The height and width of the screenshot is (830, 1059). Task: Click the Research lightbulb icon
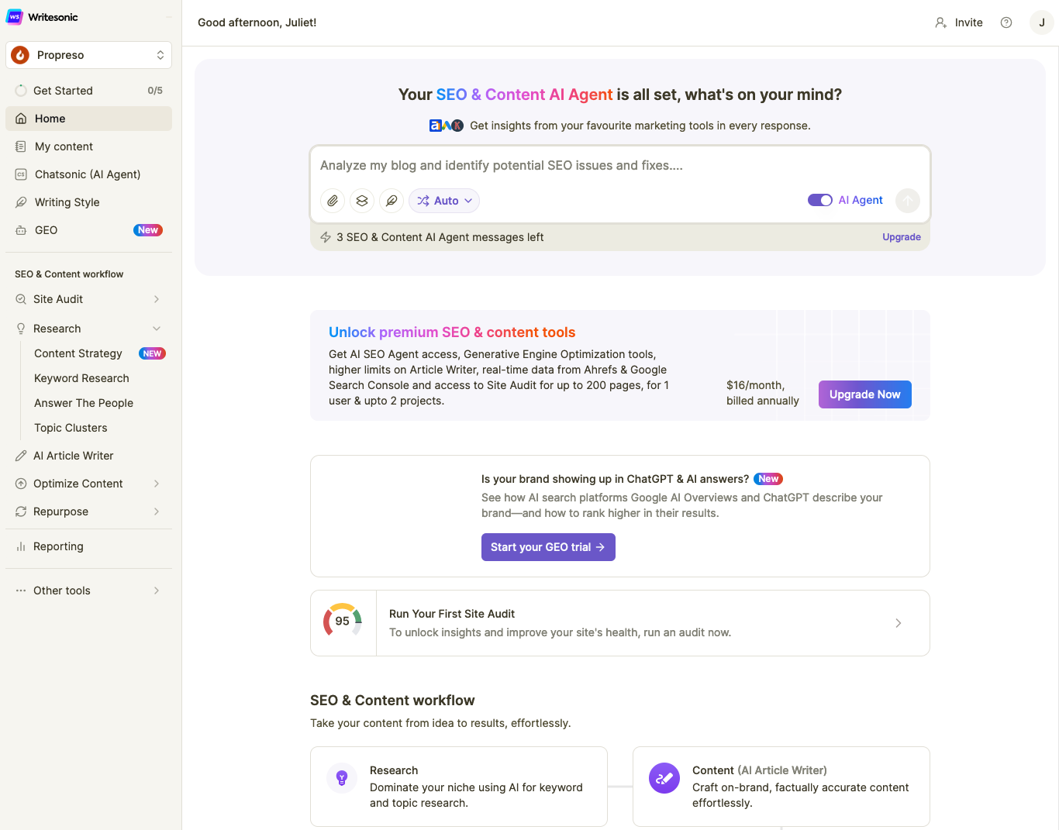[x=21, y=329]
